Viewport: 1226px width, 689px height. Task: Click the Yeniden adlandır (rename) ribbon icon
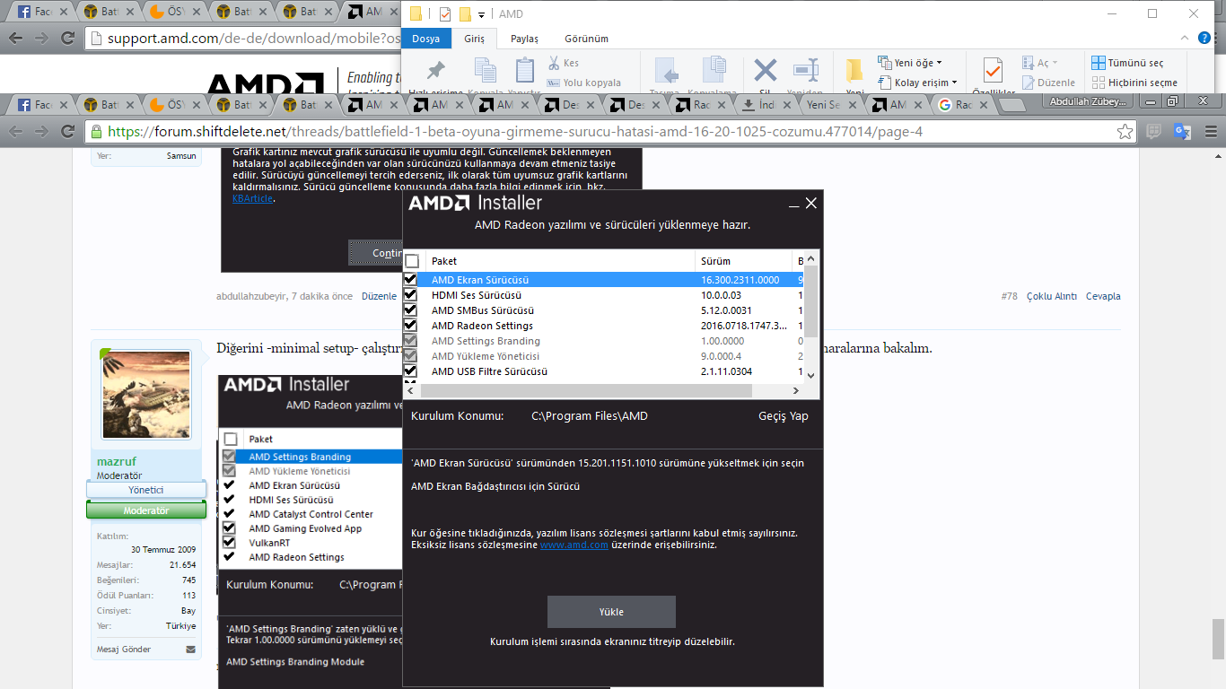806,70
